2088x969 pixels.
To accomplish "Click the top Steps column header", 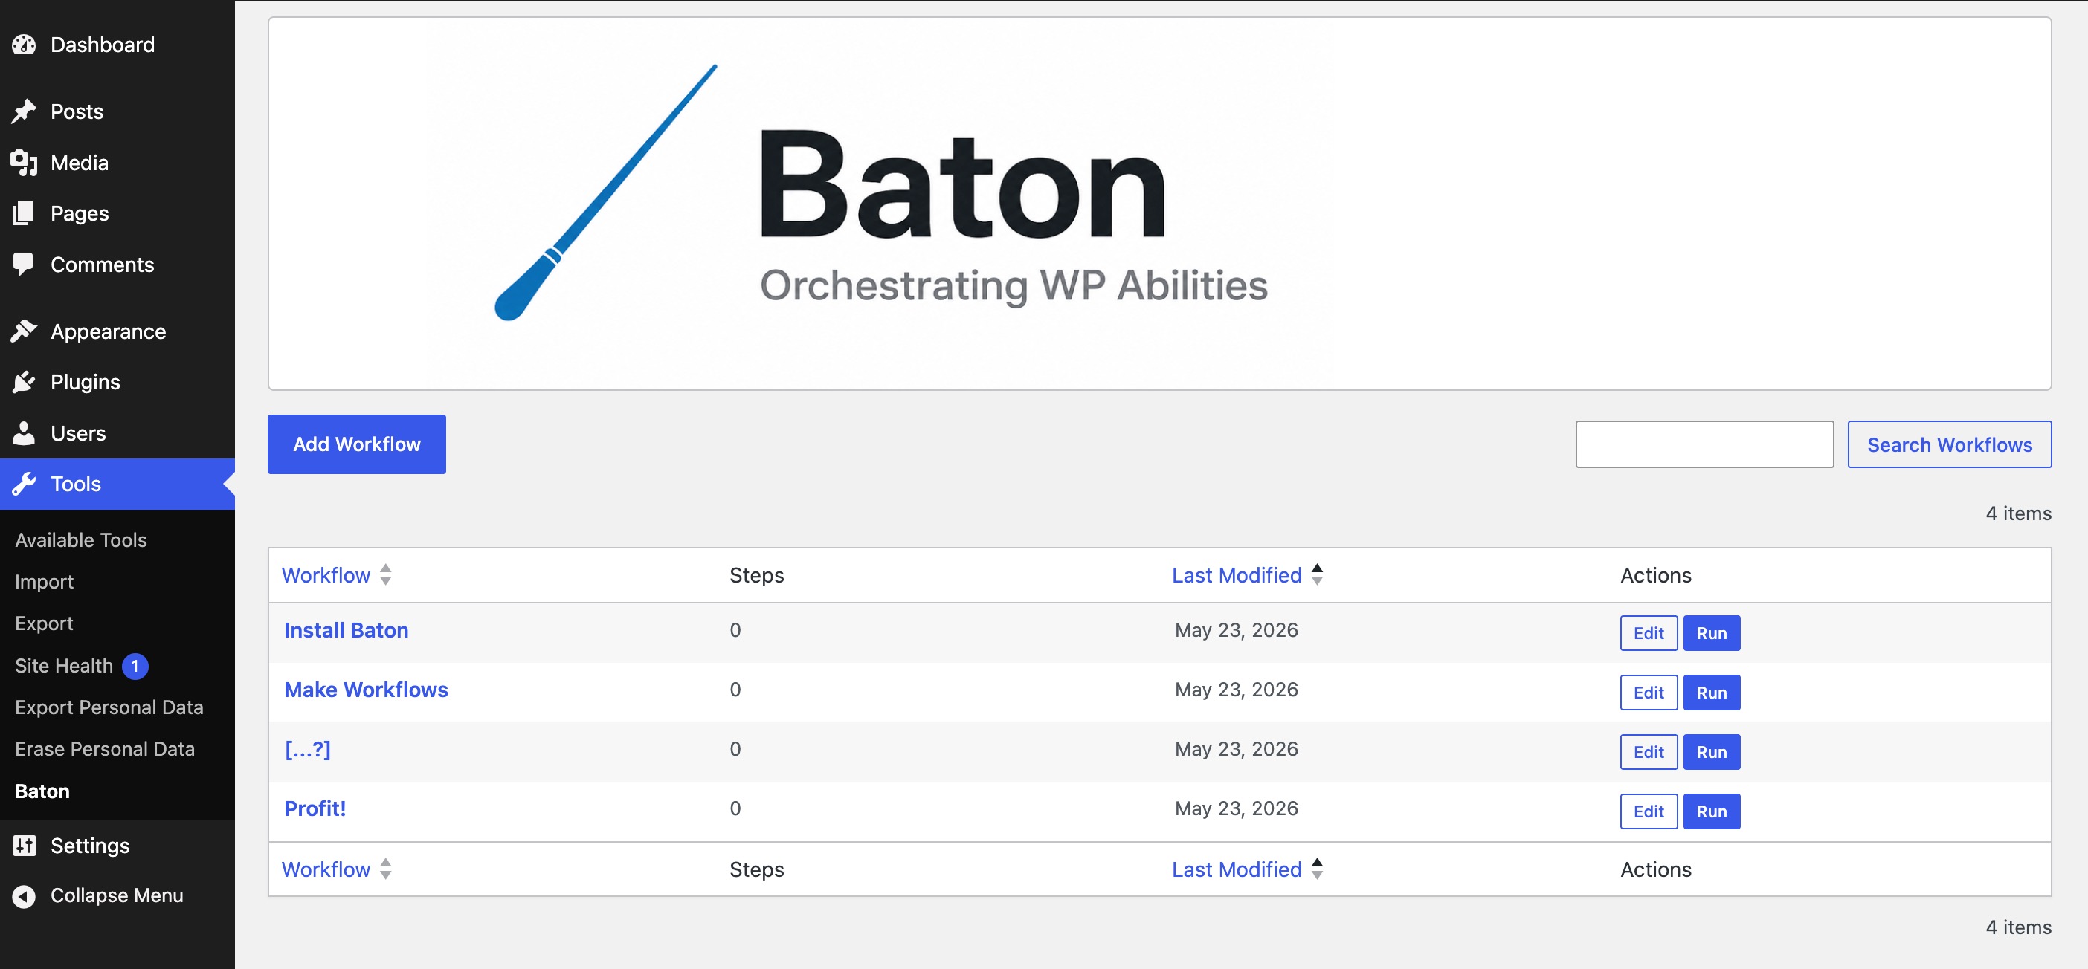I will [x=756, y=574].
